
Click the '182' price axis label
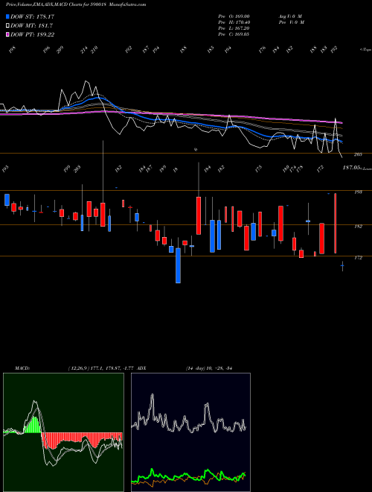358,226
